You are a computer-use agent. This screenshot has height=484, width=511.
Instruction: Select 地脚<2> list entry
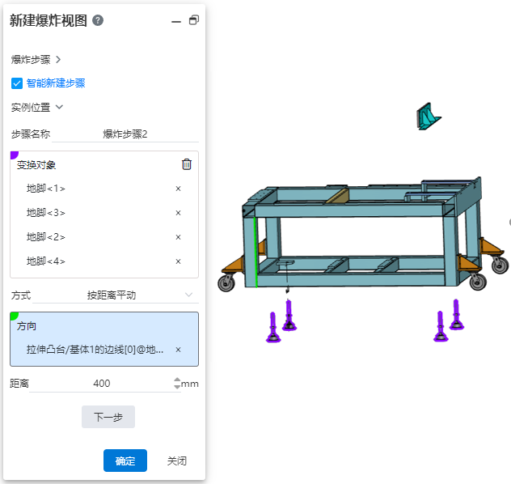46,237
